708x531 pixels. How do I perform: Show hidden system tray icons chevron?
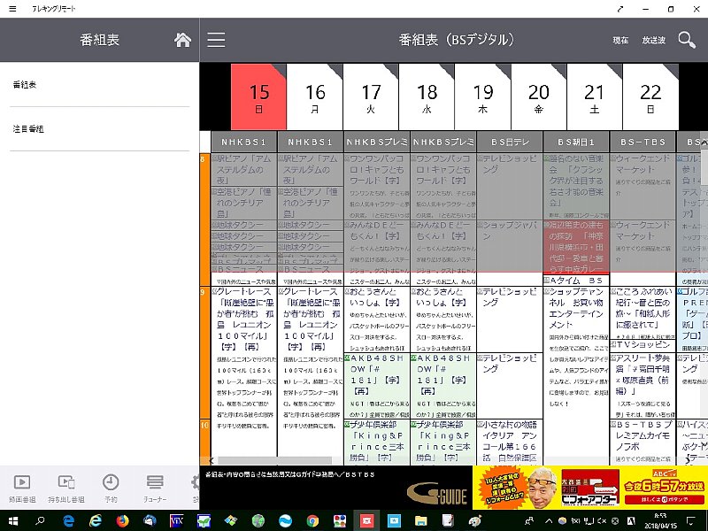click(x=549, y=520)
